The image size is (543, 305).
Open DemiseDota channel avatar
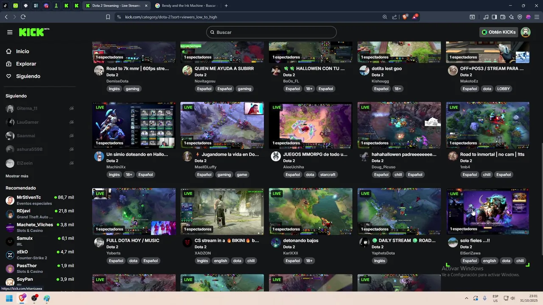pos(99,70)
